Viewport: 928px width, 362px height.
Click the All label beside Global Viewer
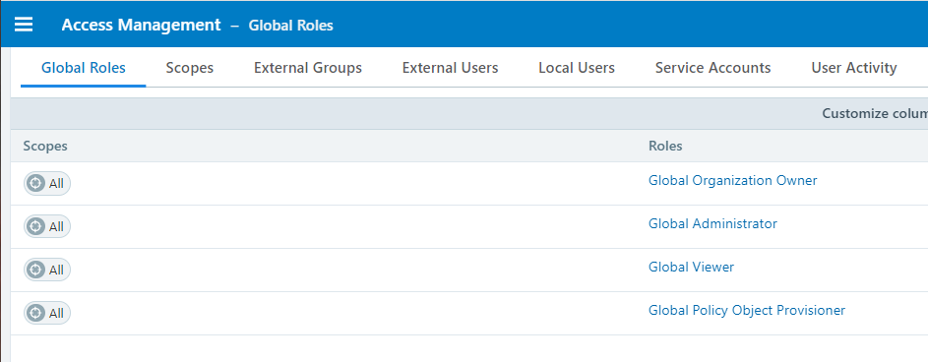pos(56,270)
